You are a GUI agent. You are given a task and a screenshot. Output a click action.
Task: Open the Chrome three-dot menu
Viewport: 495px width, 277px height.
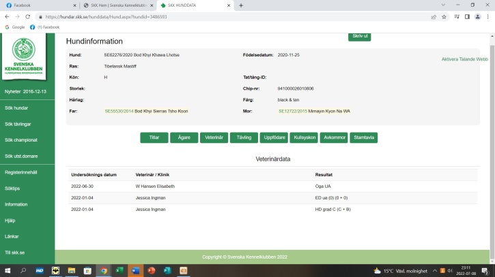point(487,17)
